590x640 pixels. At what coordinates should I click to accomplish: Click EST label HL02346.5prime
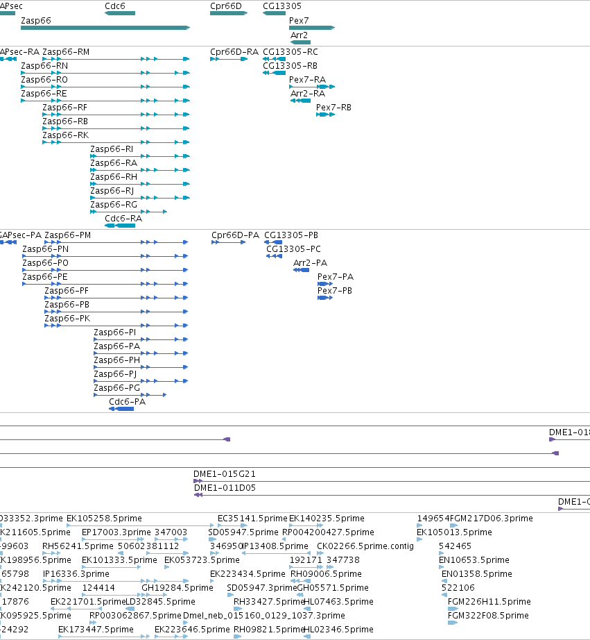click(338, 630)
